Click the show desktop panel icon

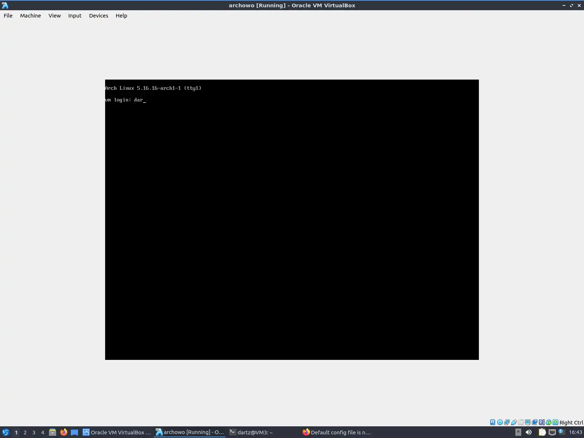74,433
